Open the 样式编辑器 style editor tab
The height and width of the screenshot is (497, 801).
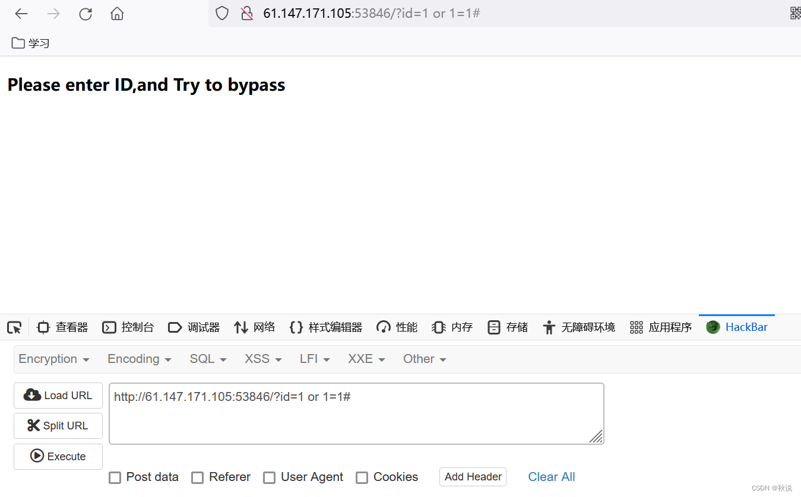pos(326,327)
